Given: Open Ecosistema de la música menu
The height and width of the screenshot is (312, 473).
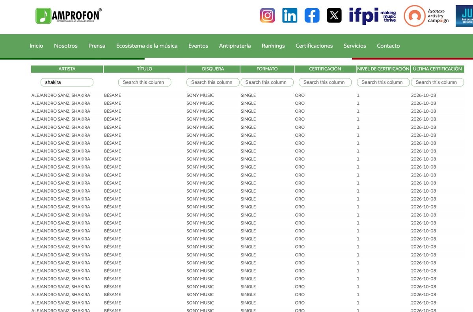Looking at the screenshot, I should (x=147, y=46).
